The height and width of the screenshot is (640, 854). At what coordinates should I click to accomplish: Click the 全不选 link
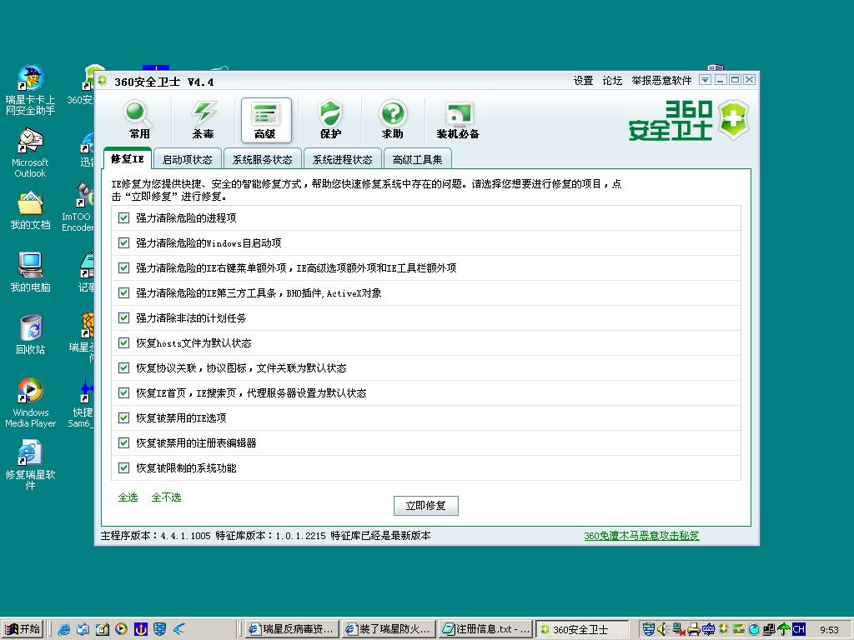(166, 497)
